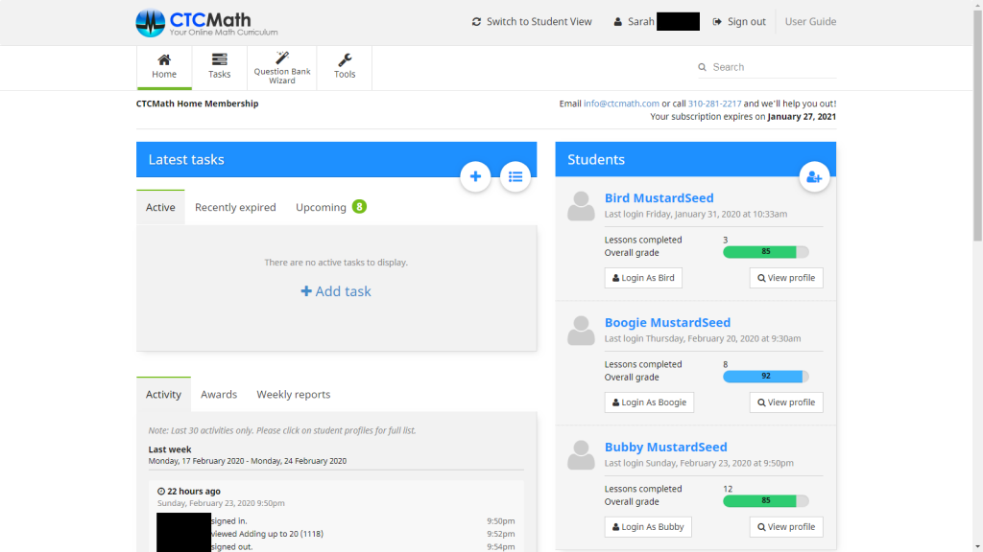Viewport: 983px width, 552px height.
Task: Click the 'January 27, 2021' expiry date
Action: pyautogui.click(x=802, y=116)
